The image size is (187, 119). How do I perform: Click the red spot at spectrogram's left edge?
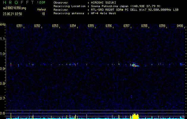11,64
